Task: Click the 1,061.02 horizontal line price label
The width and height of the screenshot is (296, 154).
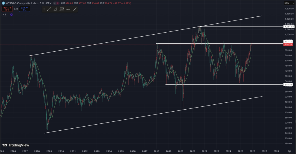Action: [x=289, y=27]
